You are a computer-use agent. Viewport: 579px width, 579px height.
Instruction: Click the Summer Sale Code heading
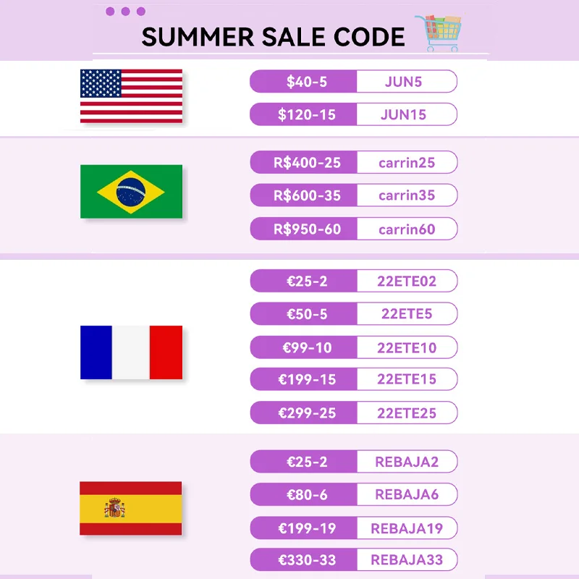273,37
